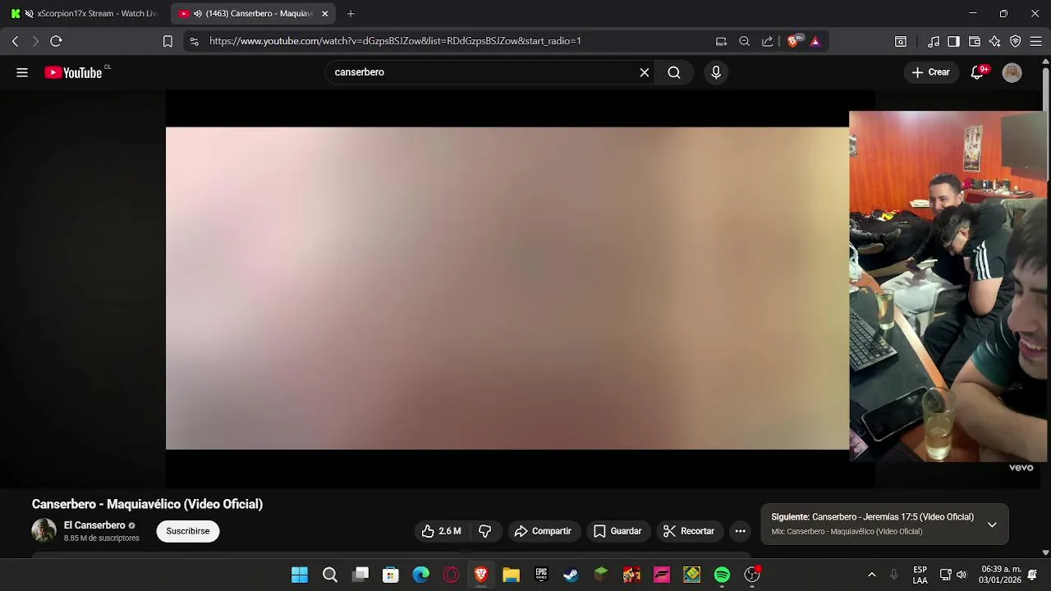Mute audio on the Canserbero tab
Image resolution: width=1051 pixels, height=591 pixels.
click(x=197, y=13)
